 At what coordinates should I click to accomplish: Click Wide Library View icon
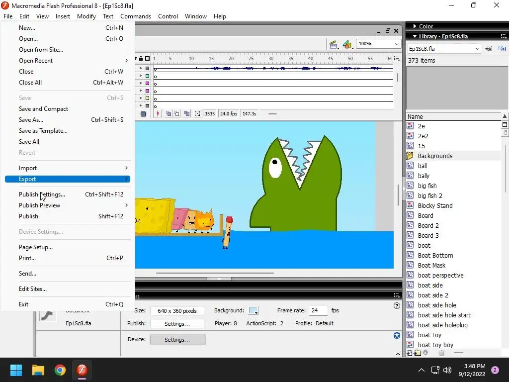click(x=505, y=125)
